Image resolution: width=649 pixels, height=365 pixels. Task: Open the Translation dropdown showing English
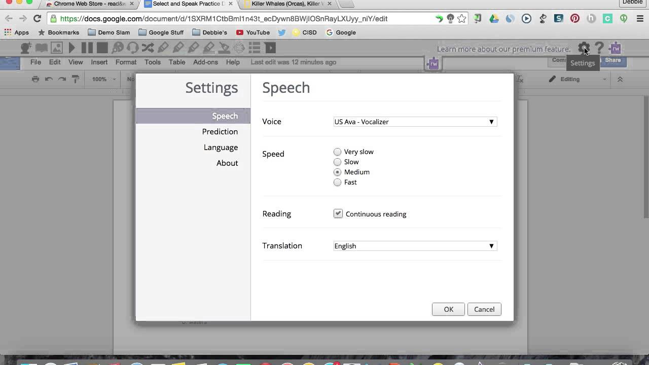pyautogui.click(x=415, y=246)
